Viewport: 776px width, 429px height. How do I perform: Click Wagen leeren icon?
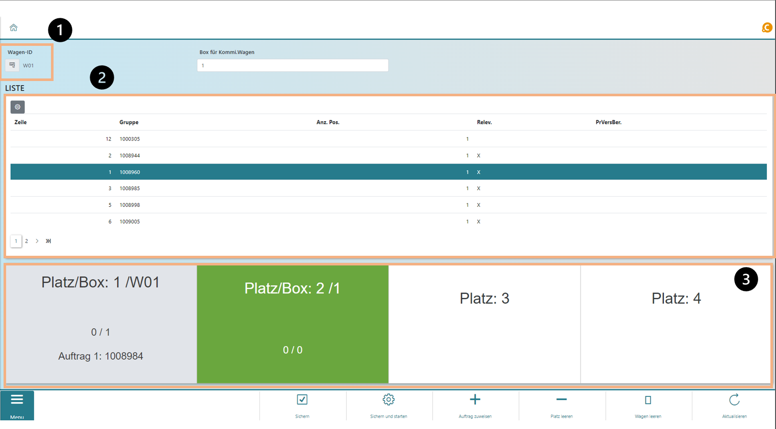648,400
